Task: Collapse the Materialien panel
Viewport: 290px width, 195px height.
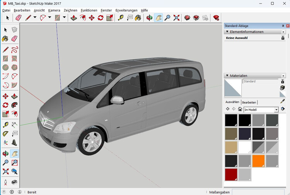Action: pyautogui.click(x=227, y=76)
